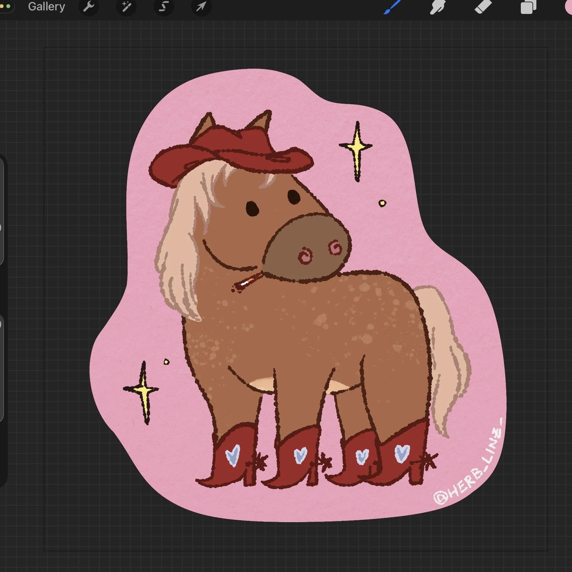The height and width of the screenshot is (572, 572).
Task: Select the Brush tool
Action: click(x=393, y=7)
